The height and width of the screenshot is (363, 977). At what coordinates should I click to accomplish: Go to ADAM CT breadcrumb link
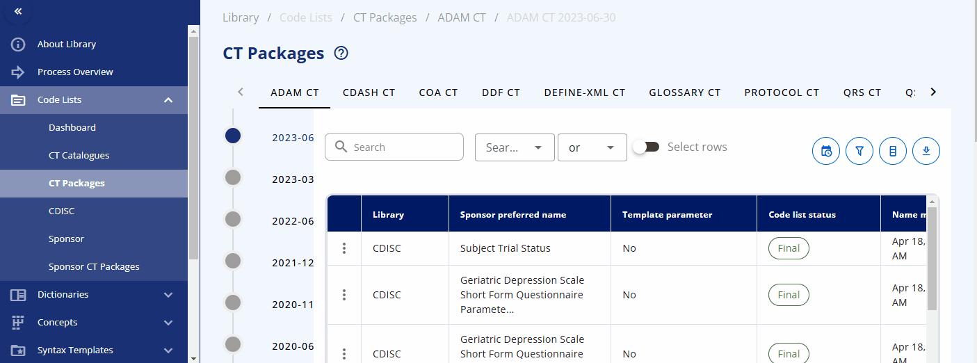(x=462, y=17)
